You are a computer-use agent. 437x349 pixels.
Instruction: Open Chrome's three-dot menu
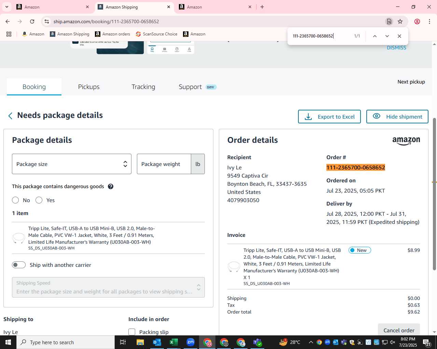pos(429,21)
